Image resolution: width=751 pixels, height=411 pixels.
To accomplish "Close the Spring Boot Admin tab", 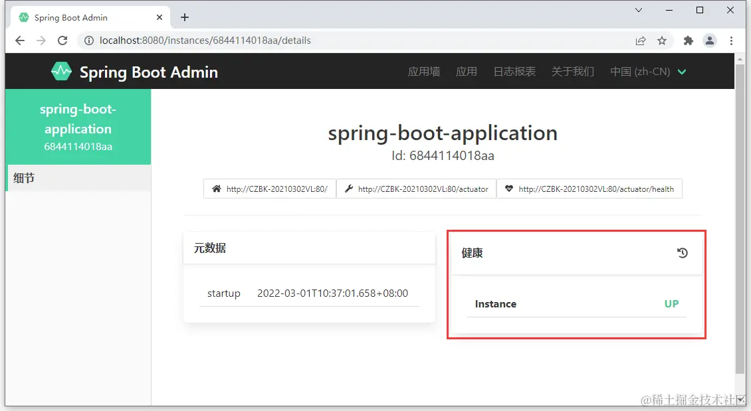I will (160, 17).
